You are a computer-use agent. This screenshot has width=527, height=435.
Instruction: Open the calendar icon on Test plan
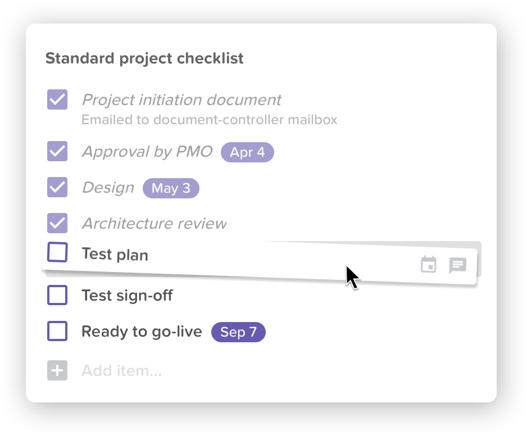[x=429, y=264]
